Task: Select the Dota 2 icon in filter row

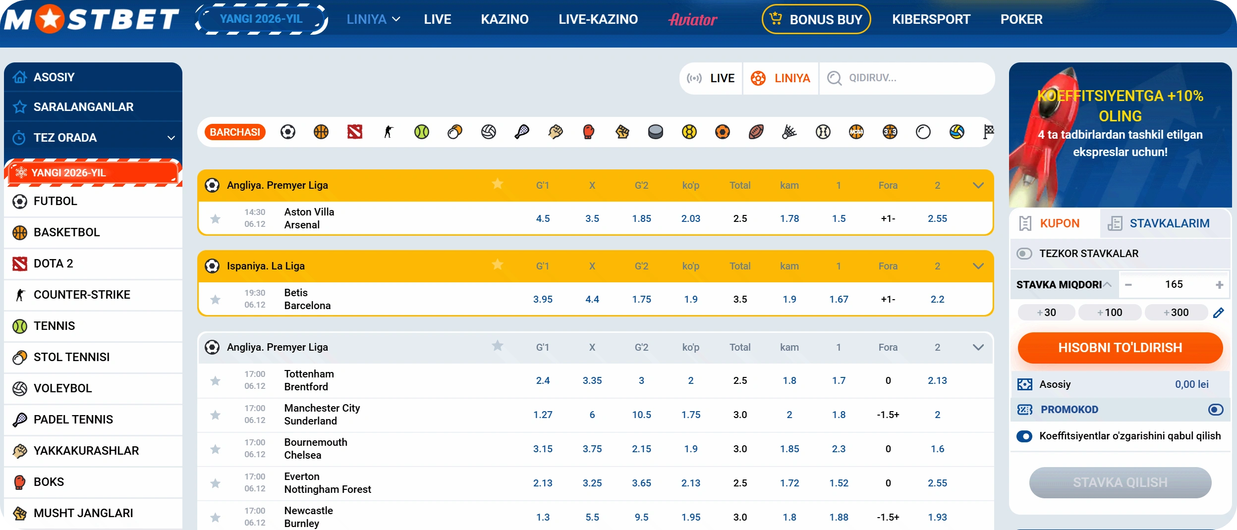Action: (x=355, y=132)
